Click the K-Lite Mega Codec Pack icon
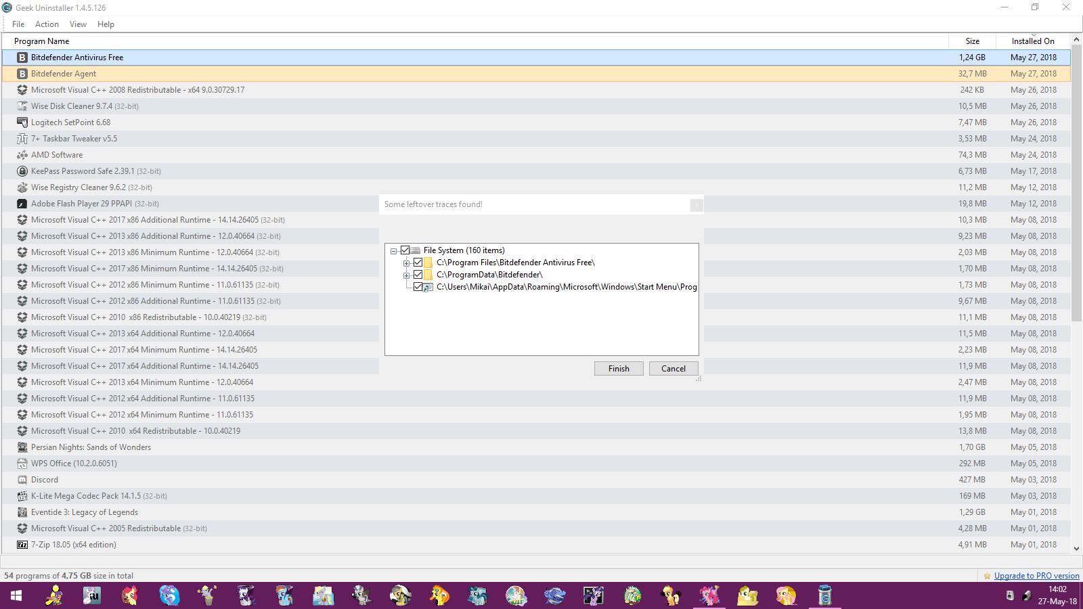This screenshot has width=1083, height=609. pyautogui.click(x=22, y=496)
